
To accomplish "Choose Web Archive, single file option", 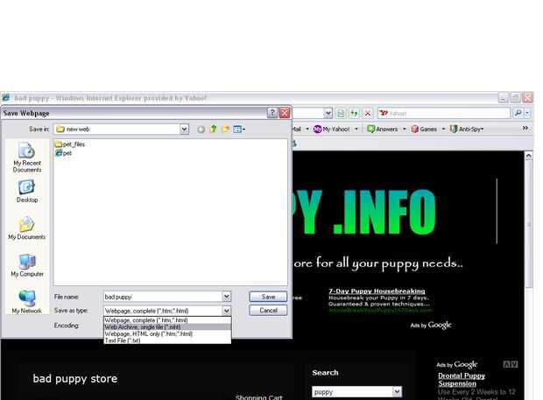I will (x=167, y=327).
